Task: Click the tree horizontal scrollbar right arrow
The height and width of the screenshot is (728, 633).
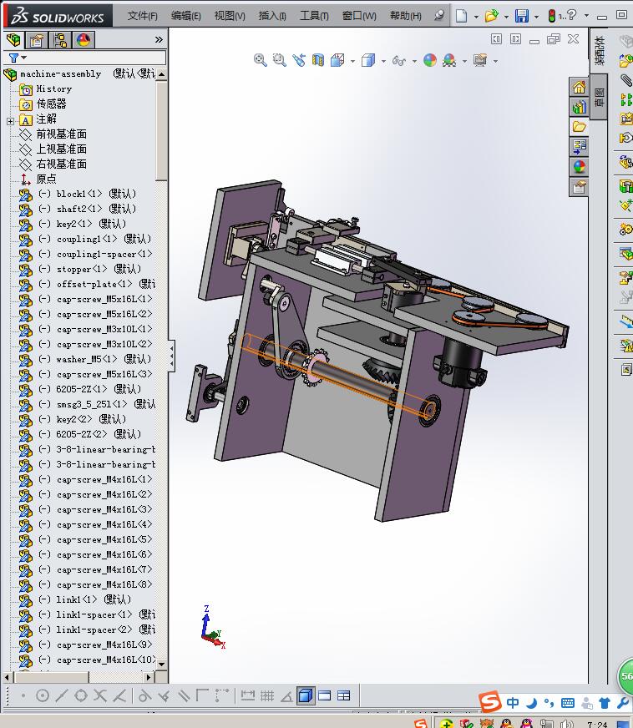Action: 149,677
